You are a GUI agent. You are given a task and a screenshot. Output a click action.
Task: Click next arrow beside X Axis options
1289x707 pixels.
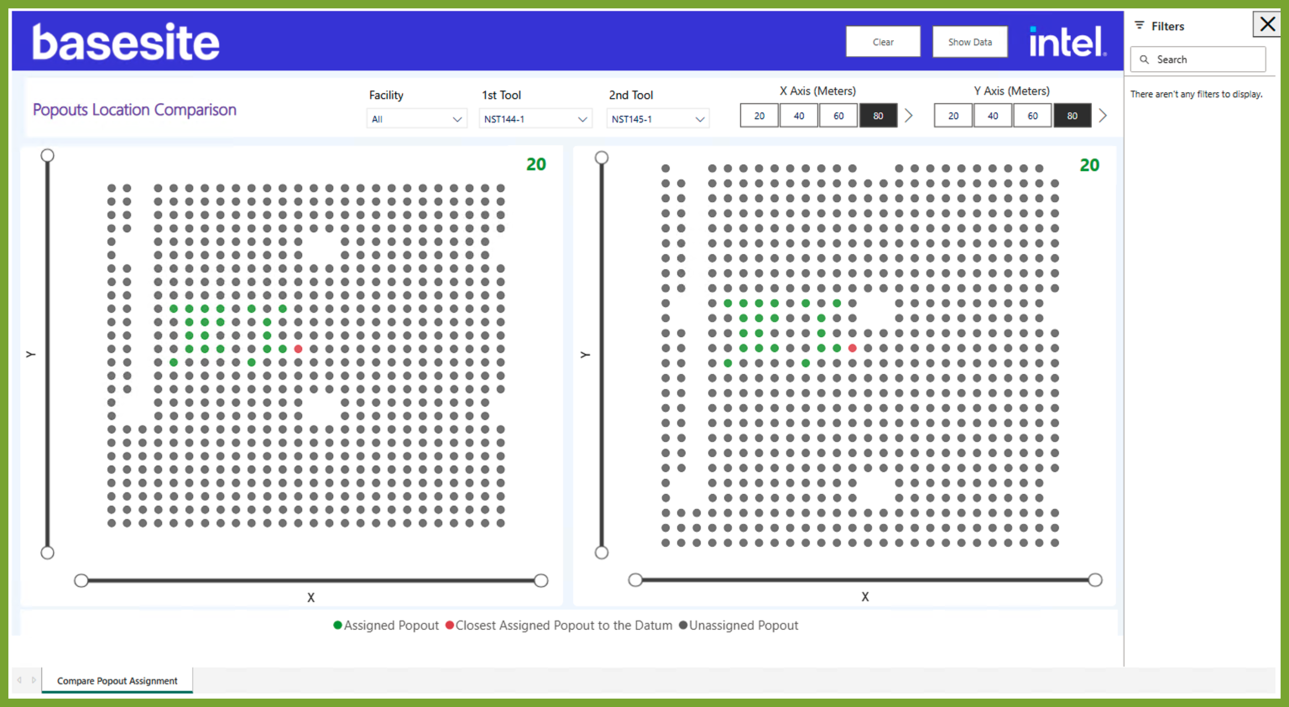click(909, 115)
